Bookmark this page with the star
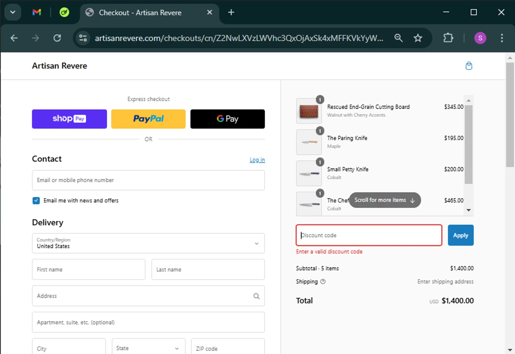The image size is (515, 354). point(418,38)
